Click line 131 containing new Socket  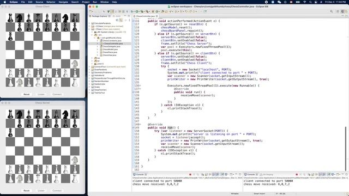coord(199,69)
